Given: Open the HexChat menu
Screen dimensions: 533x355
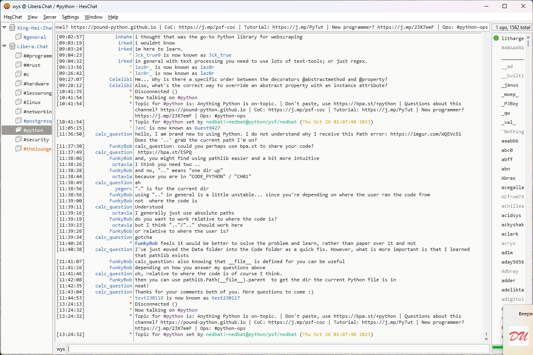Looking at the screenshot, I should 13,17.
